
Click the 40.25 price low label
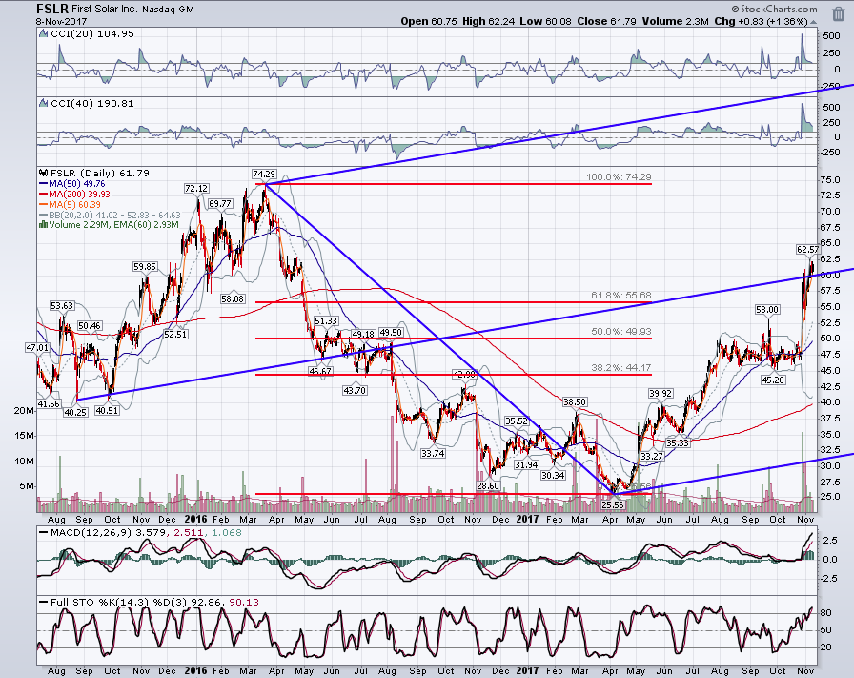pos(75,413)
